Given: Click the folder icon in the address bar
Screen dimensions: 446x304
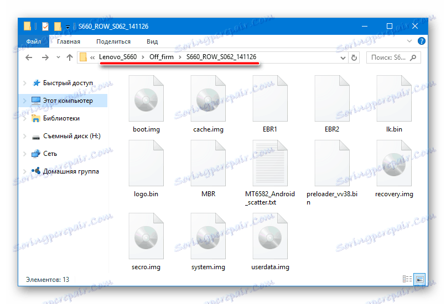Looking at the screenshot, I should point(83,57).
